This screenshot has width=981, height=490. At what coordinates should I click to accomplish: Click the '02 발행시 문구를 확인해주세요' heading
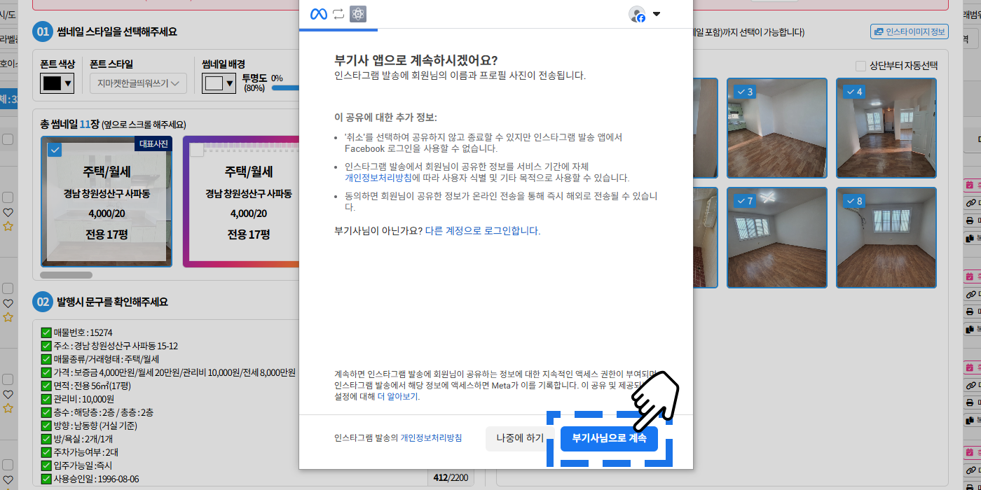(100, 302)
